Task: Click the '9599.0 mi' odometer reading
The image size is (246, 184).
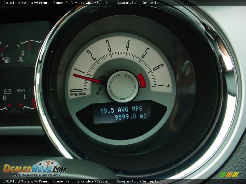Action: coord(130,117)
